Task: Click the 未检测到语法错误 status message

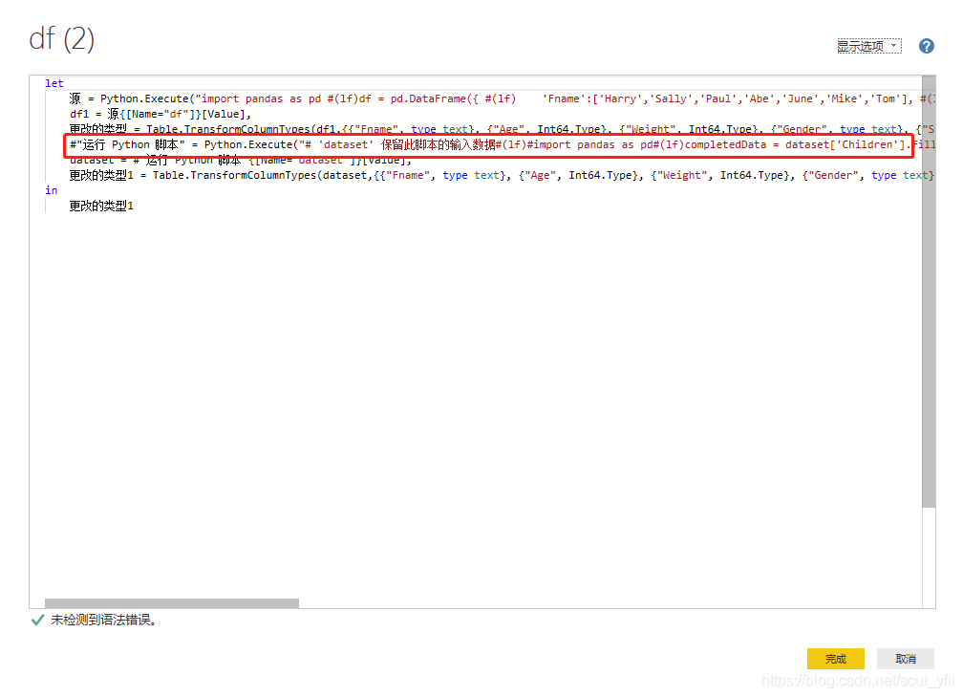Action: point(103,620)
